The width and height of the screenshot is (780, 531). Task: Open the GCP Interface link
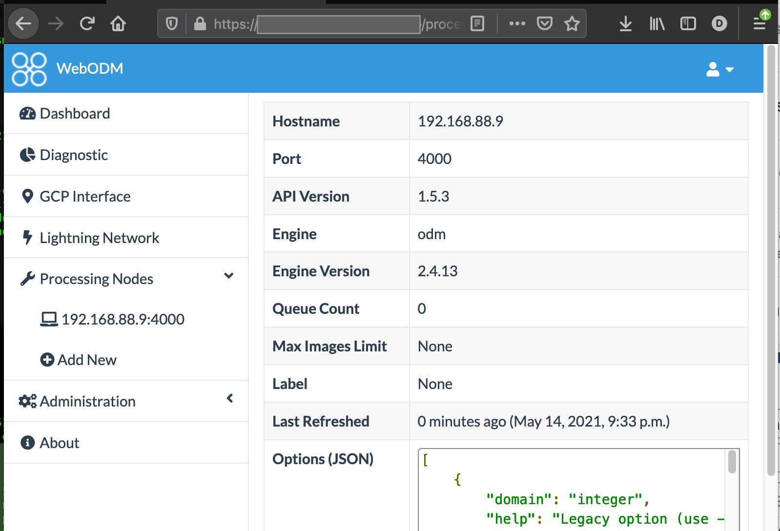(x=85, y=197)
